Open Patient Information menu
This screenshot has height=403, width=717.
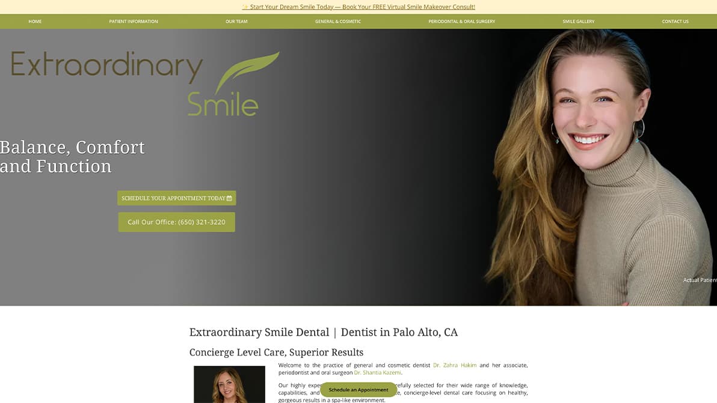point(134,22)
